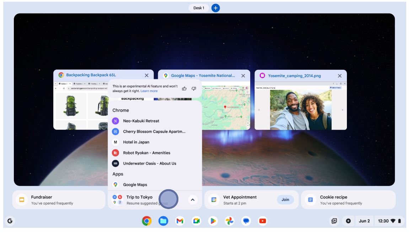This screenshot has height=236, width=413.
Task: Give thumbs down to AI feature
Action: pyautogui.click(x=194, y=89)
